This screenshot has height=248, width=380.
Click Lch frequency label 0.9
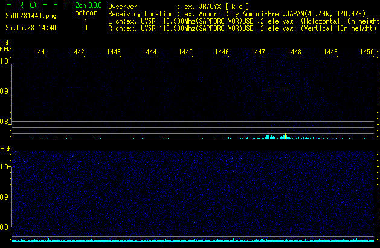pos(4,91)
